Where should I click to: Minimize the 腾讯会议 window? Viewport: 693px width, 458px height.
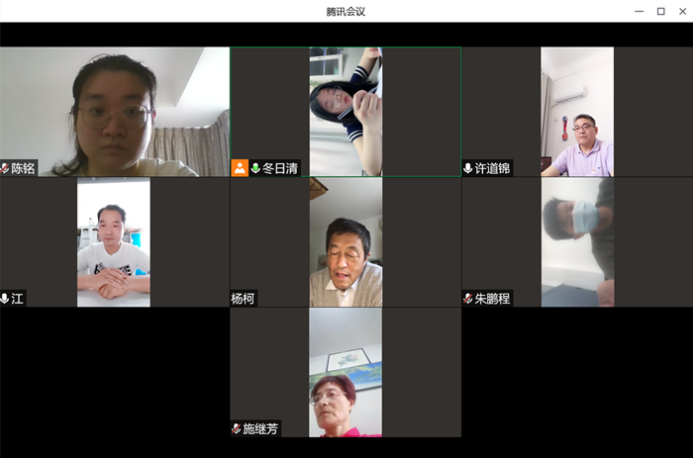(640, 12)
